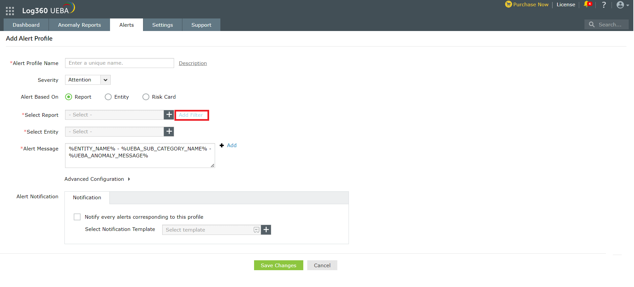This screenshot has width=634, height=287.
Task: Click the plus icon beside Select Entity
Action: pyautogui.click(x=169, y=132)
